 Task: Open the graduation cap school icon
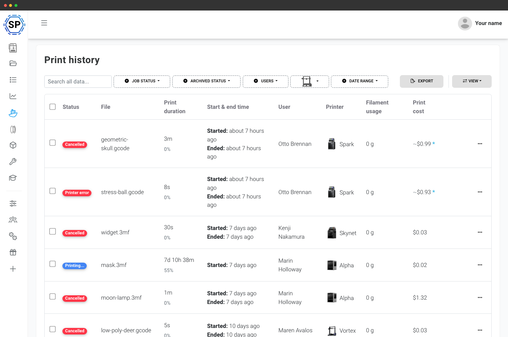click(13, 178)
